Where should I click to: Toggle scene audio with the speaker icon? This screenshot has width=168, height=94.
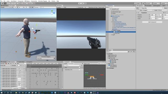pos(17,7)
